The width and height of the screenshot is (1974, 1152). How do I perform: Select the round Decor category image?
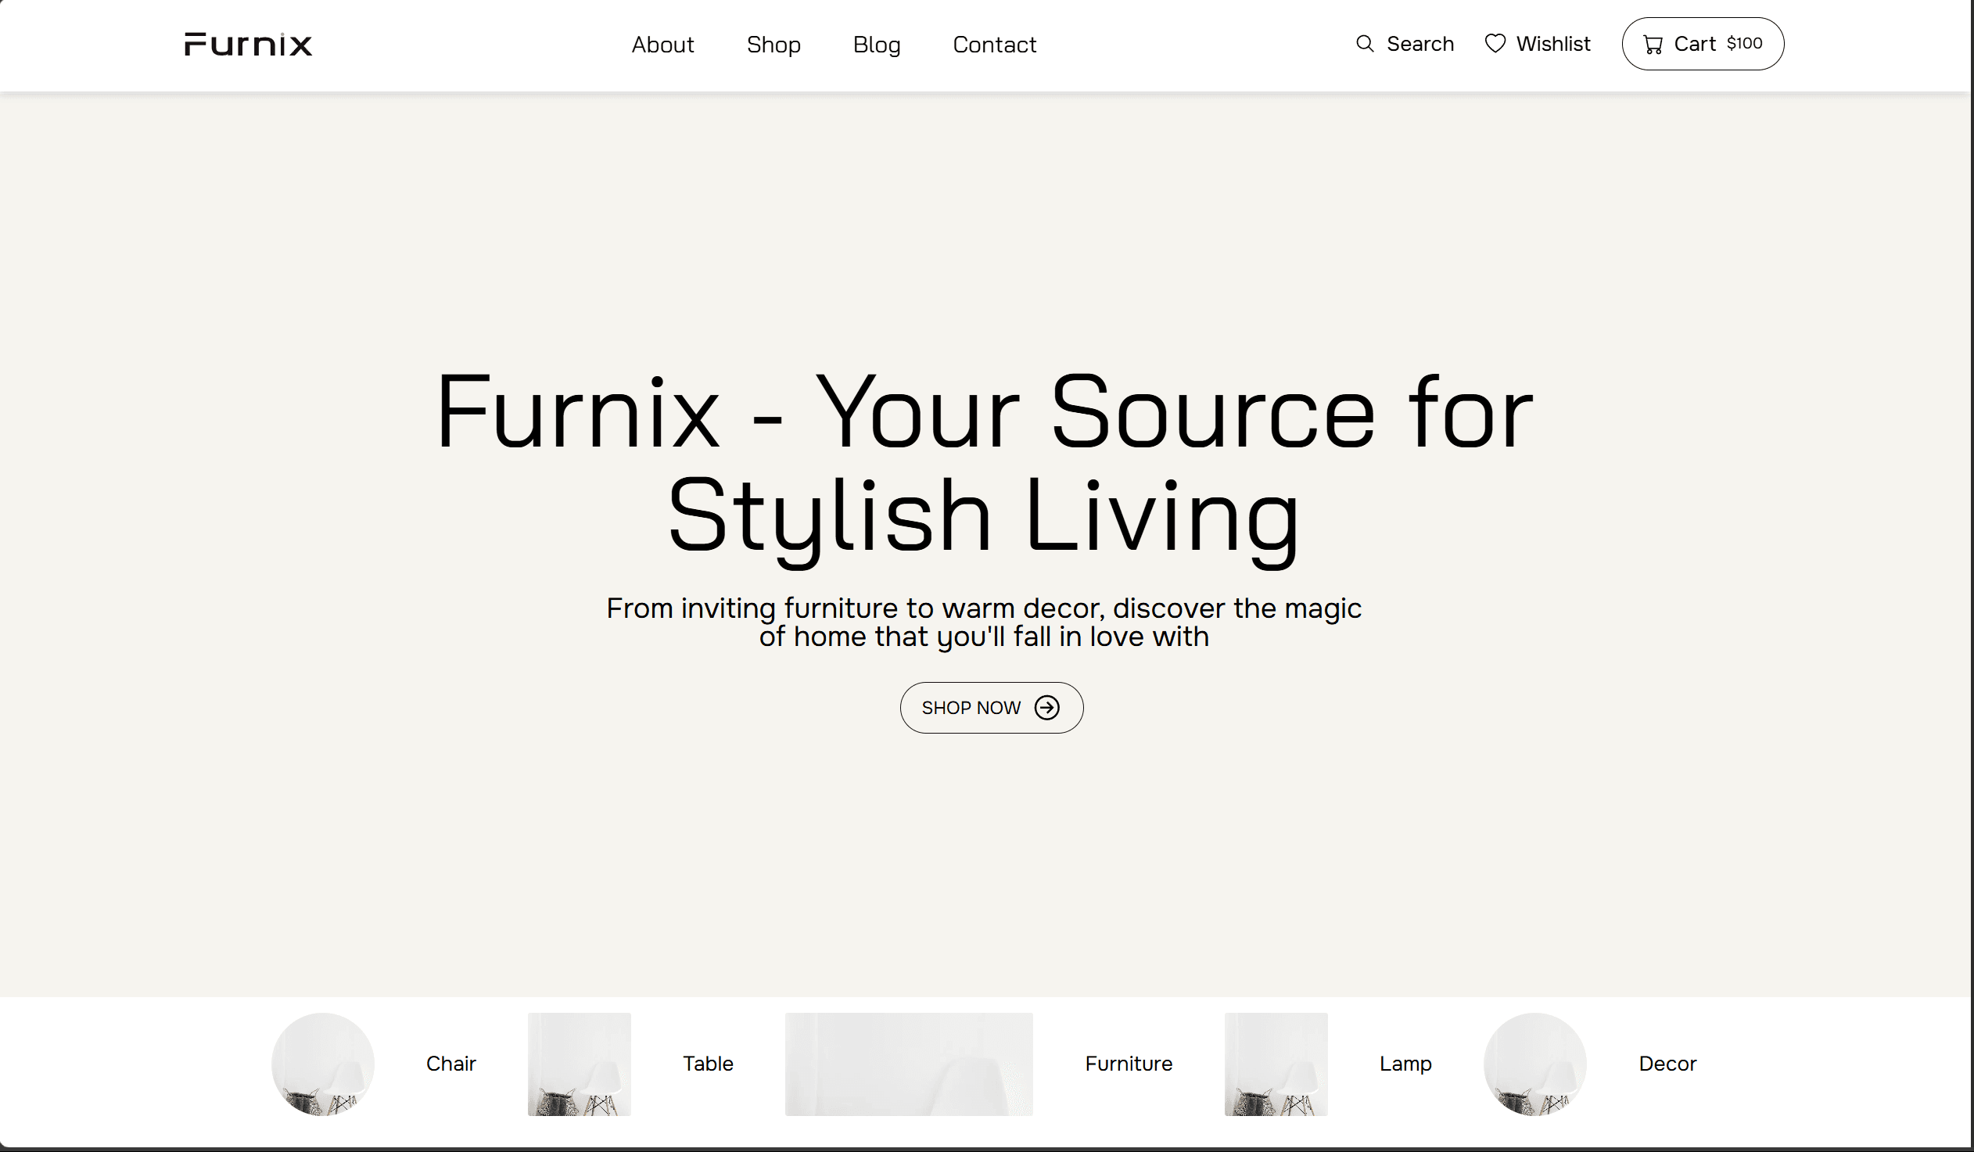point(1534,1064)
